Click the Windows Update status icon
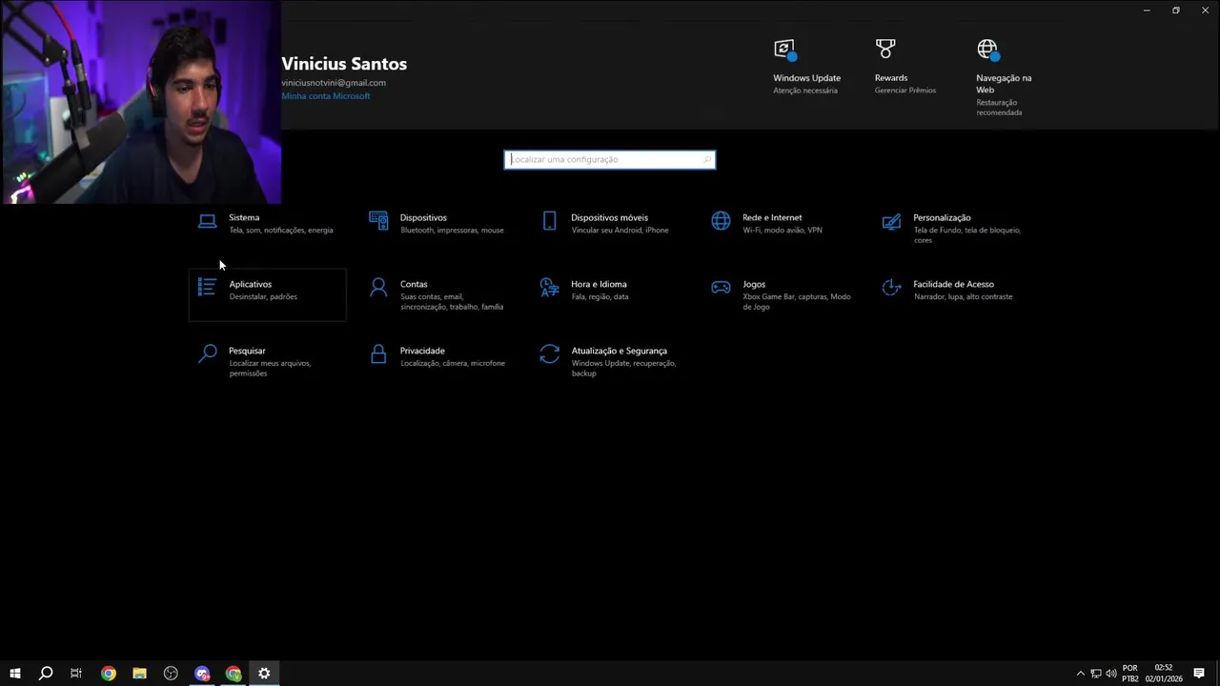Screen dimensions: 1220x686 pos(784,50)
